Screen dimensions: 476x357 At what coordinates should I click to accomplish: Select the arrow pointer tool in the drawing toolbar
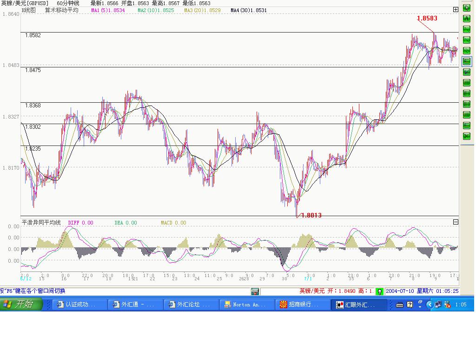click(x=466, y=7)
